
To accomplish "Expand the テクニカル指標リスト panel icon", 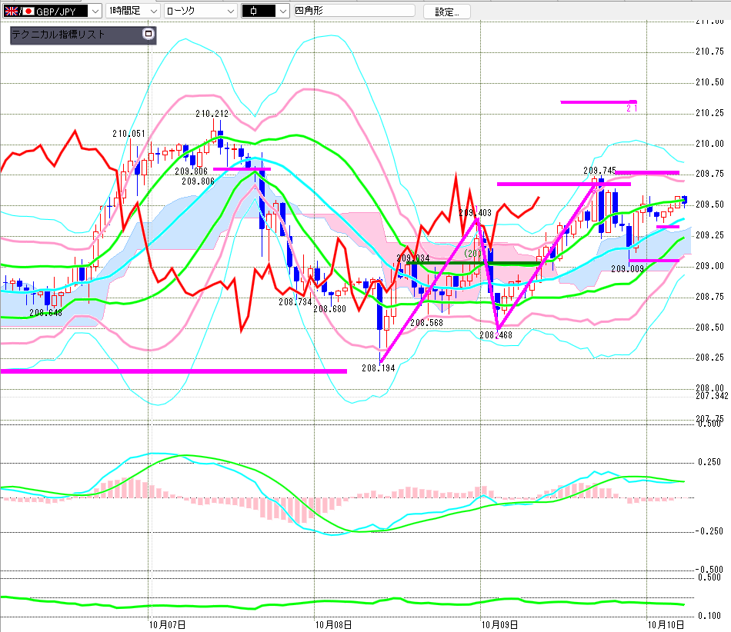I will click(149, 34).
